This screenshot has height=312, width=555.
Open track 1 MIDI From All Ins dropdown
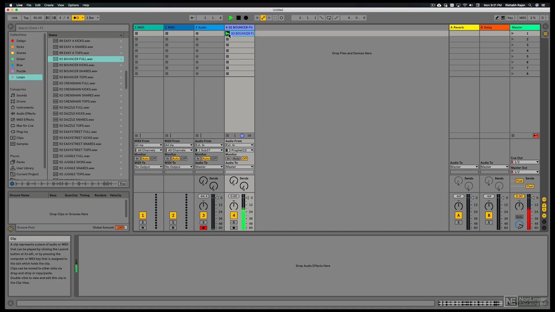coord(148,145)
